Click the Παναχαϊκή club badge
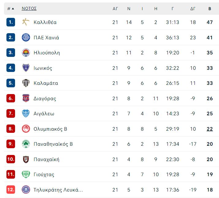Image resolution: width=219 pixels, height=198 pixels. coord(26,159)
